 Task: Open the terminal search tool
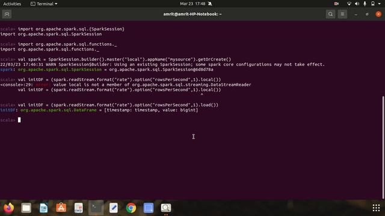click(x=330, y=14)
